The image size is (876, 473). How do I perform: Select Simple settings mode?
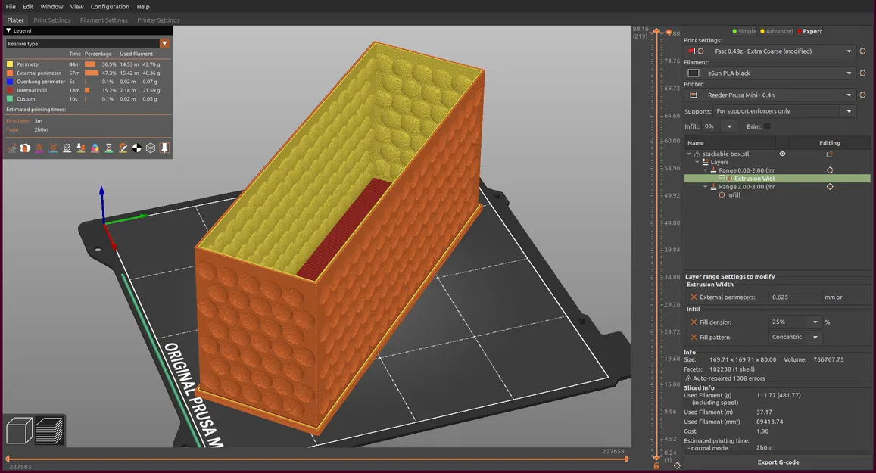point(744,31)
